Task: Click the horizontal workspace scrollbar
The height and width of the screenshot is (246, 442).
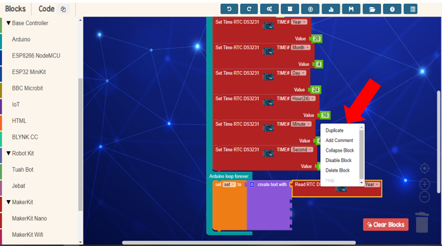Action: tap(239, 243)
